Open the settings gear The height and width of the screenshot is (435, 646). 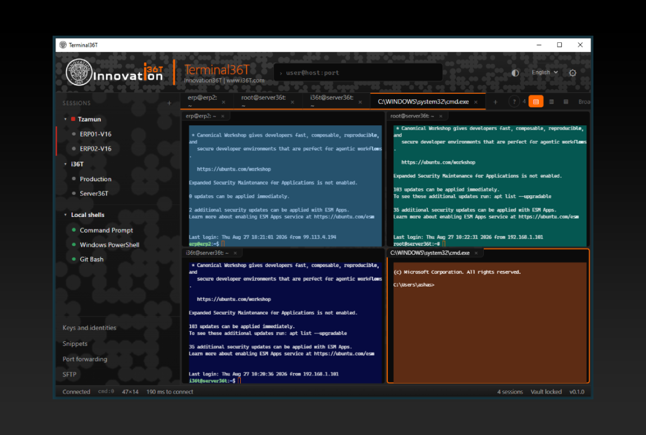point(573,73)
